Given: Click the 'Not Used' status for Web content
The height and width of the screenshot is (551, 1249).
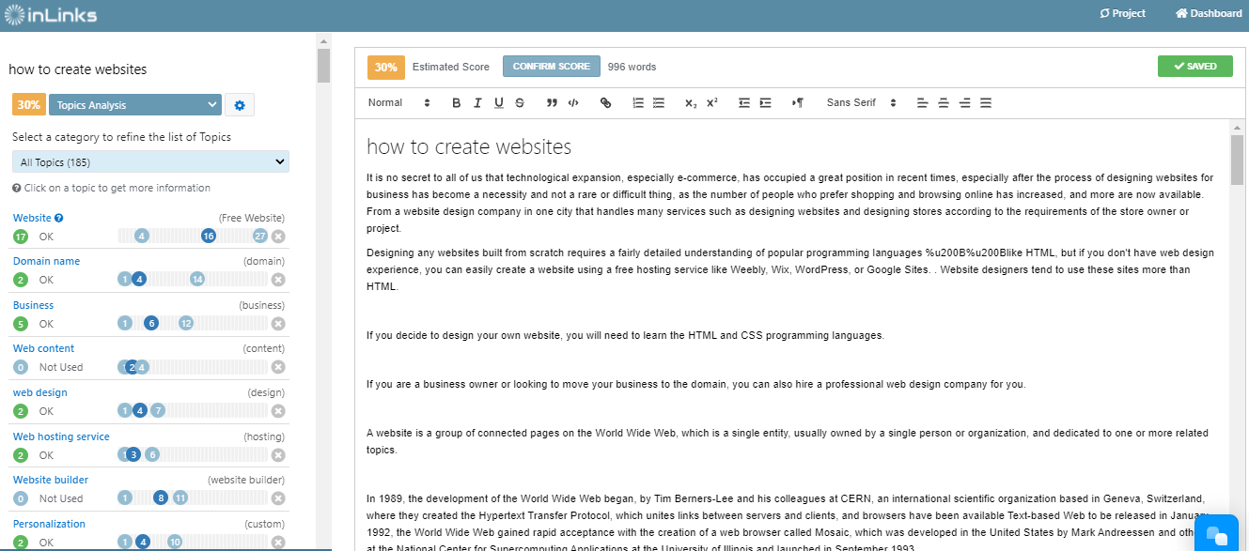Looking at the screenshot, I should tap(61, 367).
